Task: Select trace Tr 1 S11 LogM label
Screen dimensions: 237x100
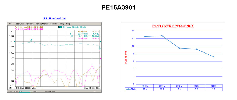Action: [x=29, y=27]
